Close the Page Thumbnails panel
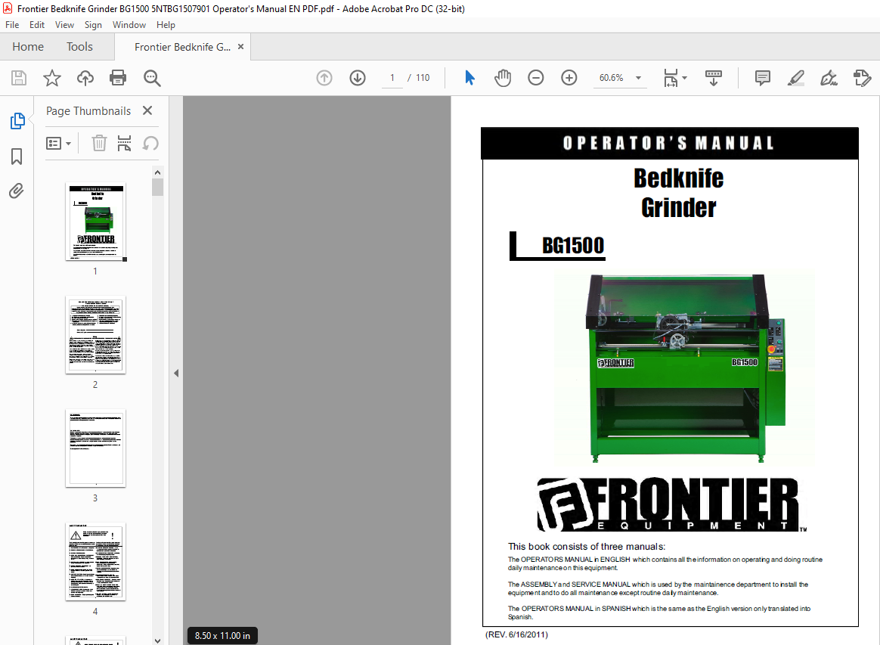 147,110
